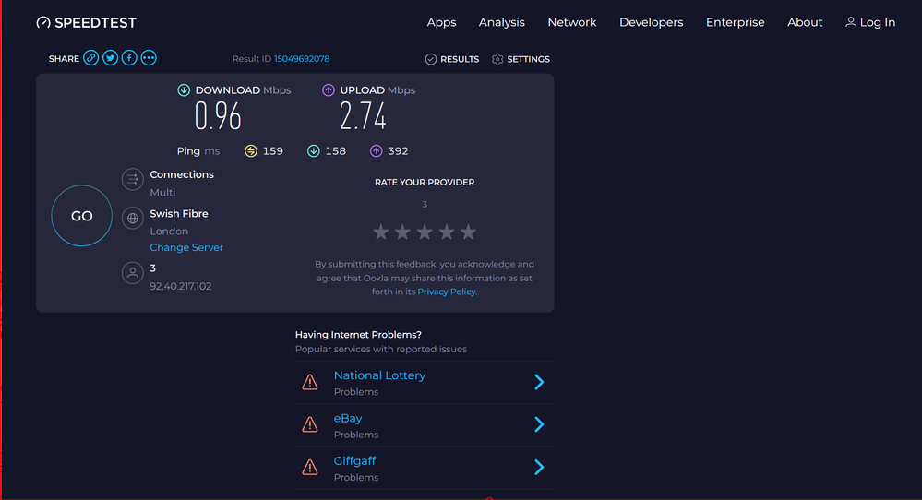Click RESULTS label

tap(460, 59)
